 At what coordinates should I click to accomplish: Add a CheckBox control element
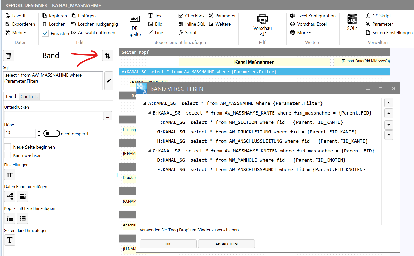tap(192, 16)
